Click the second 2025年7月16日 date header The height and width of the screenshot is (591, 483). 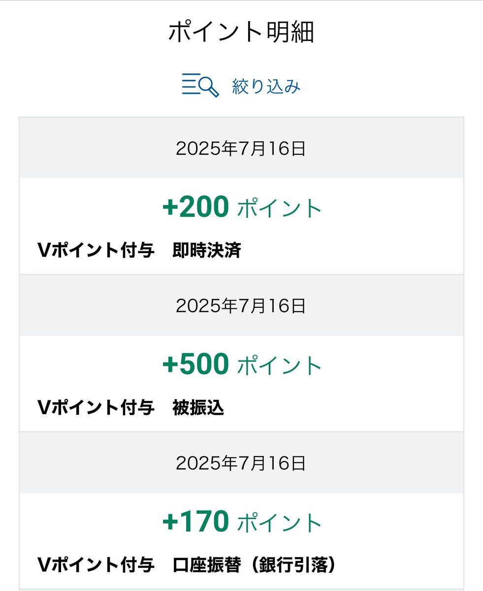(x=241, y=306)
